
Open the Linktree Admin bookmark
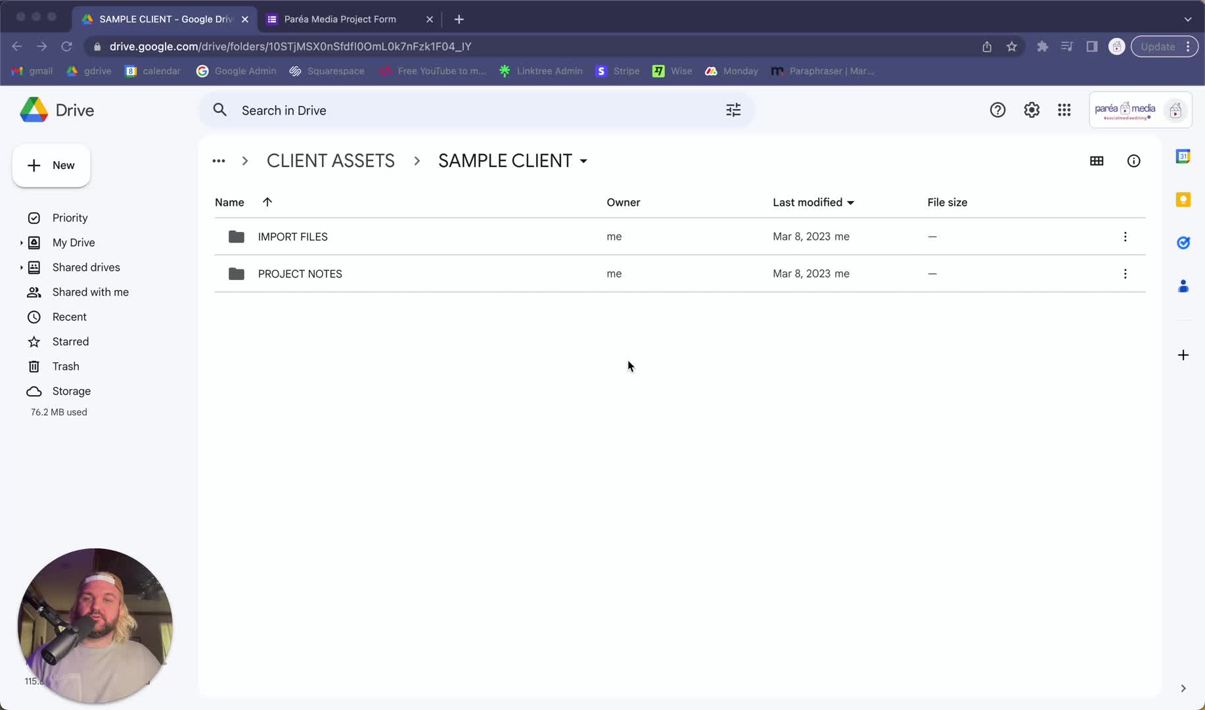point(541,71)
